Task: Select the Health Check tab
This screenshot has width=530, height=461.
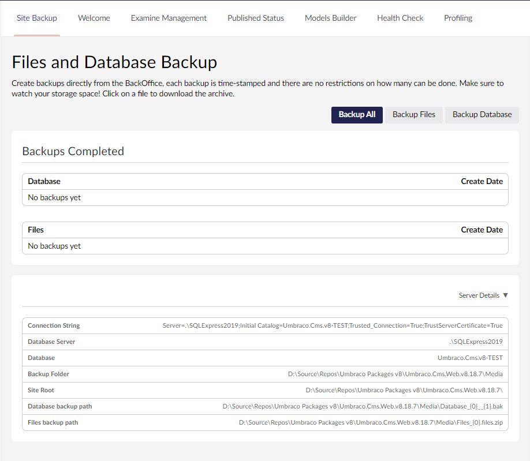Action: (400, 18)
